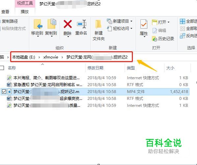Select file 本片海报、简介、截图等双击这里进...
Viewport: 197px width, 165px height.
(46, 78)
